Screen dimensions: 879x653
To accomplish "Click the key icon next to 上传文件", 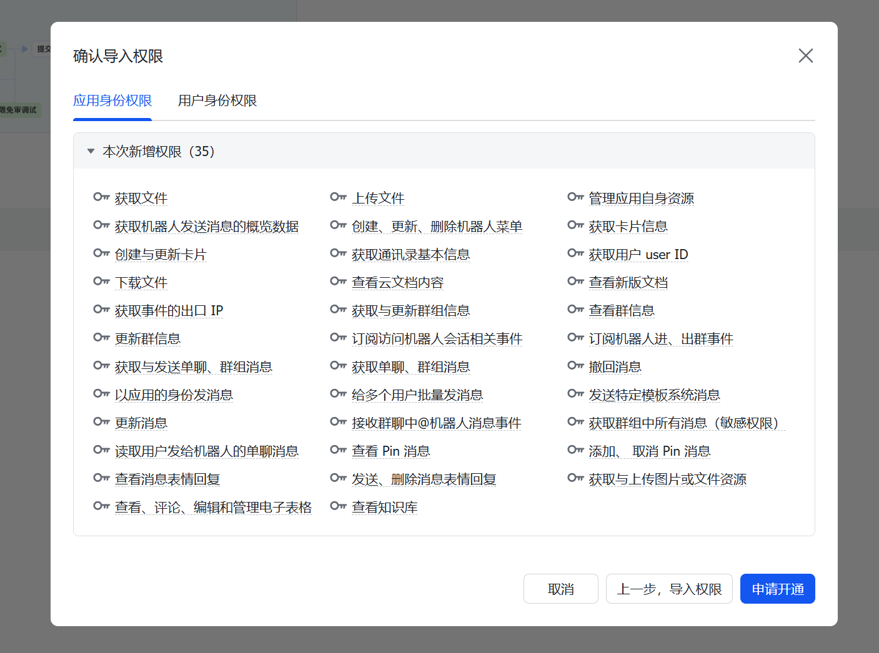I will [338, 197].
